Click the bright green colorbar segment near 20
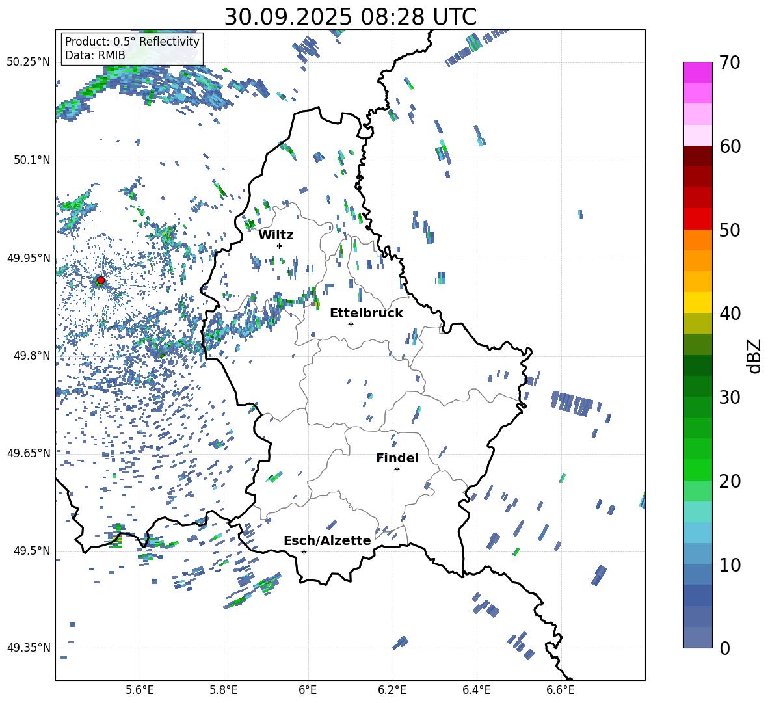This screenshot has height=703, width=770. tap(697, 470)
